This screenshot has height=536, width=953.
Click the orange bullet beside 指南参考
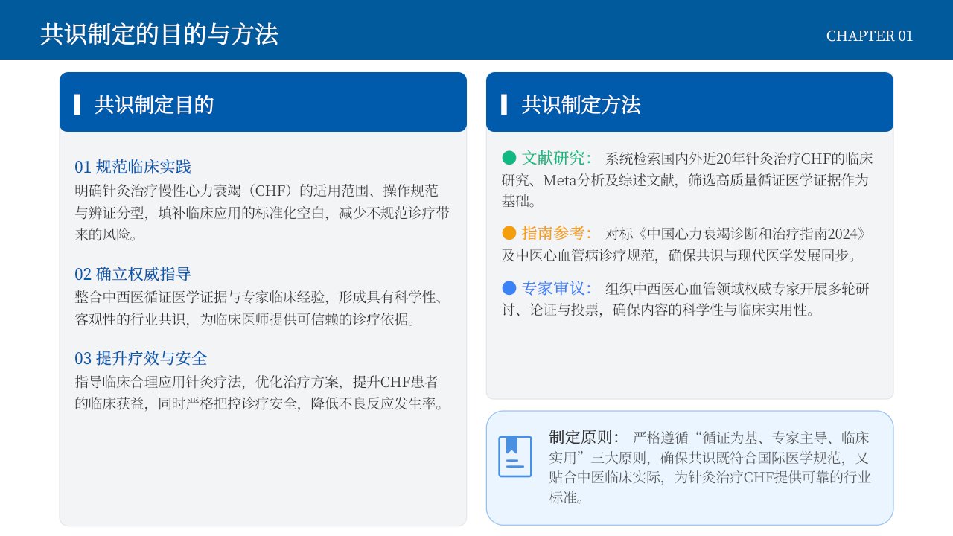509,233
